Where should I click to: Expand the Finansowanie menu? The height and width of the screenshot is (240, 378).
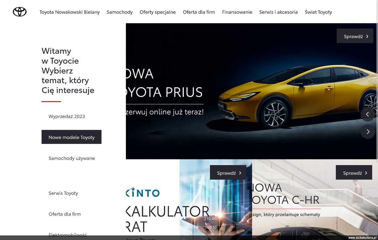pyautogui.click(x=237, y=12)
